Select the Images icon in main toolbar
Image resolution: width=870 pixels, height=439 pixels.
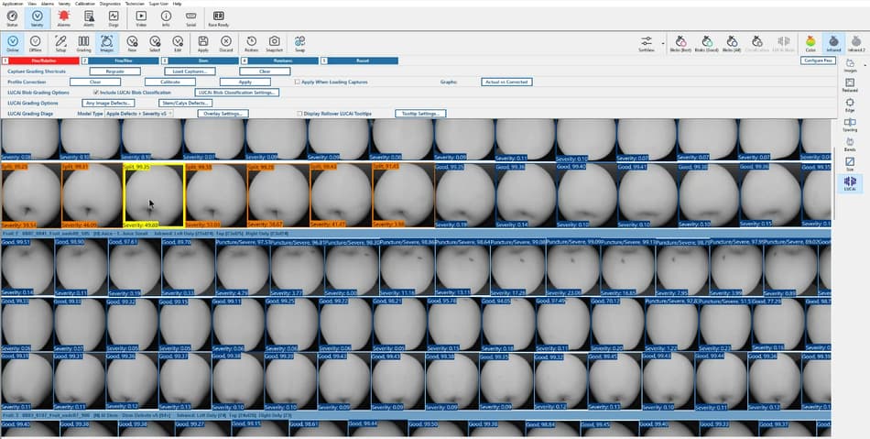[107, 43]
